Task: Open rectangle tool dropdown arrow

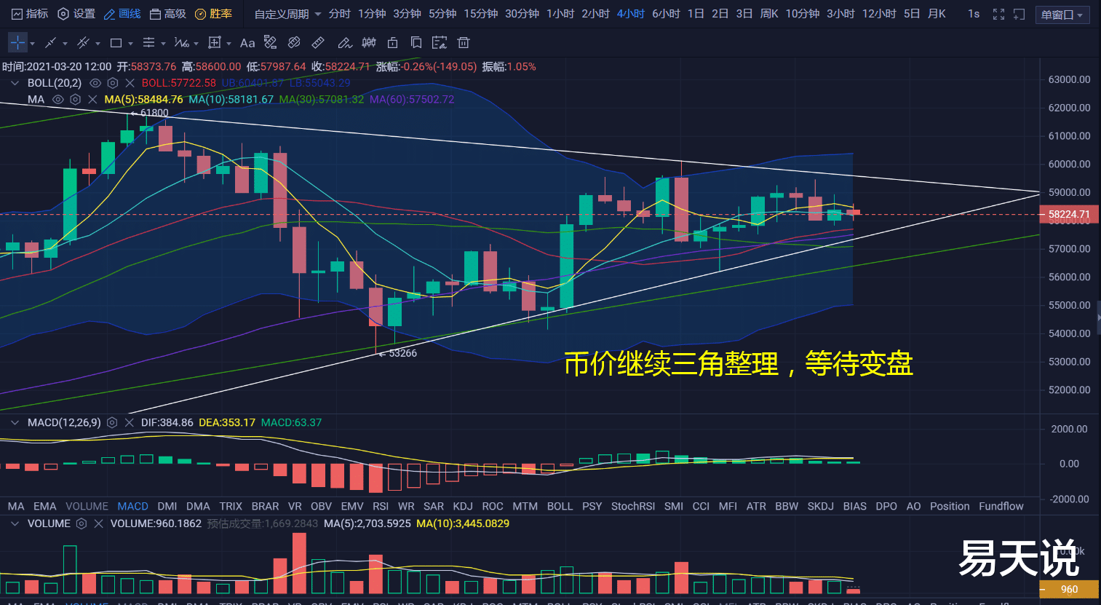Action: (x=130, y=44)
